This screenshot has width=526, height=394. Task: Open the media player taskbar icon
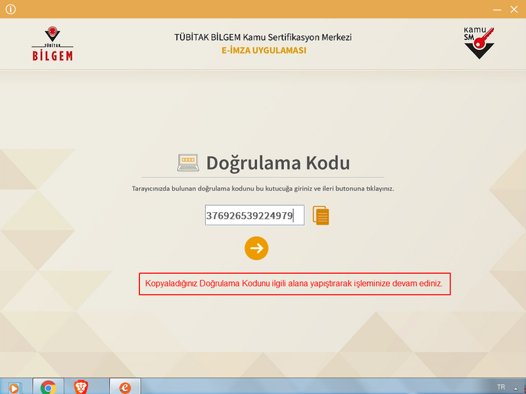(x=14, y=387)
